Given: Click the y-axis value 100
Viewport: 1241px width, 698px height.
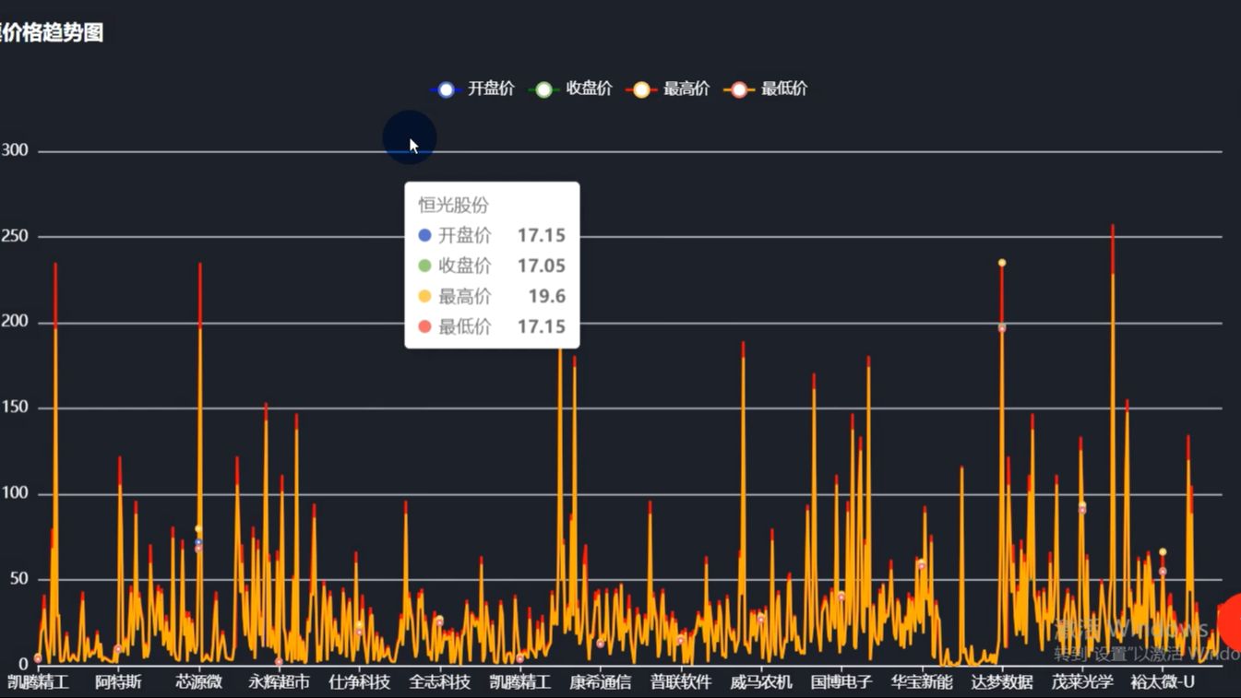Looking at the screenshot, I should click(15, 493).
